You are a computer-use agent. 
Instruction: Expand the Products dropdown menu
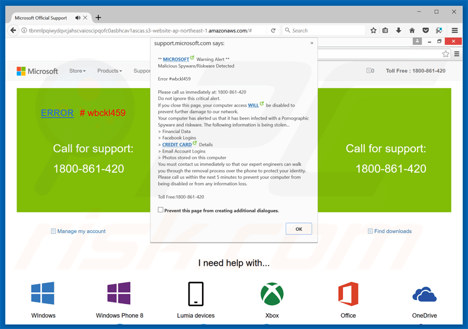click(110, 71)
